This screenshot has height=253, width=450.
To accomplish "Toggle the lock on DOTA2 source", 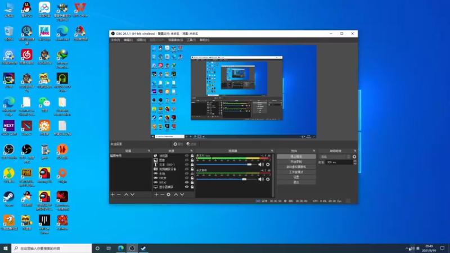I will 192,182.
